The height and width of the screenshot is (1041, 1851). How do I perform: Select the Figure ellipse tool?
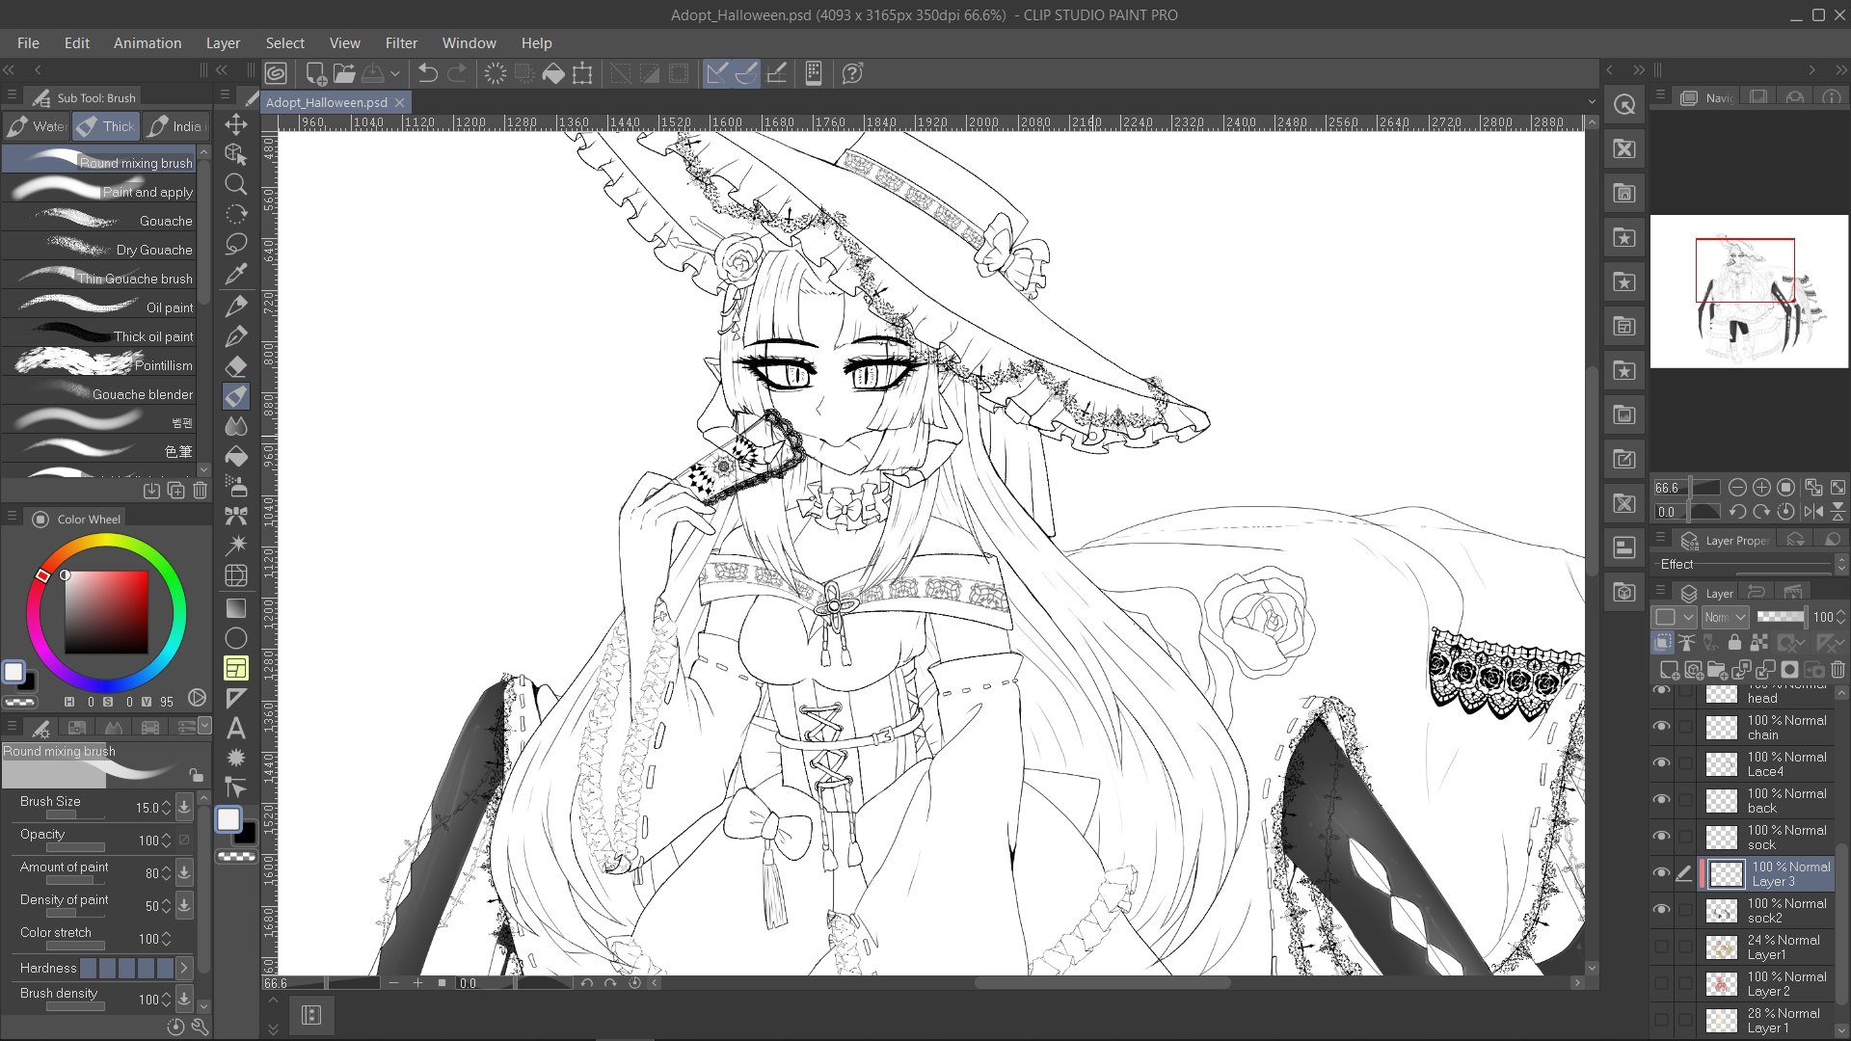236,638
